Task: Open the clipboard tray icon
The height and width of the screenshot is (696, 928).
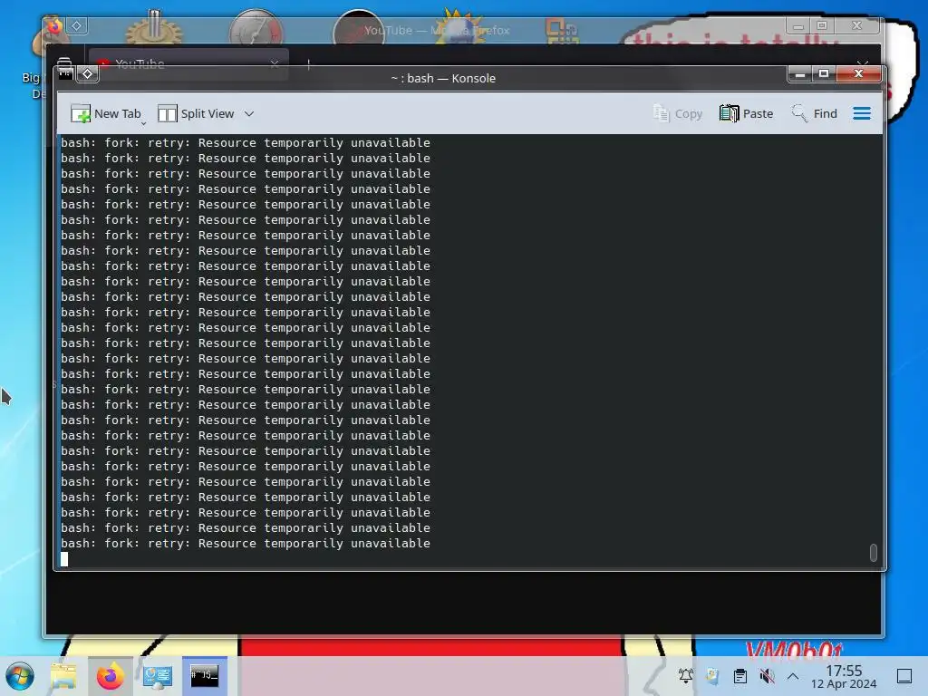Action: pos(739,675)
